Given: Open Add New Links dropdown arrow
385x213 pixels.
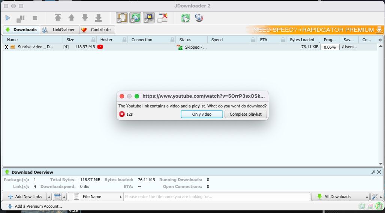Looking at the screenshot, I should pos(49,197).
